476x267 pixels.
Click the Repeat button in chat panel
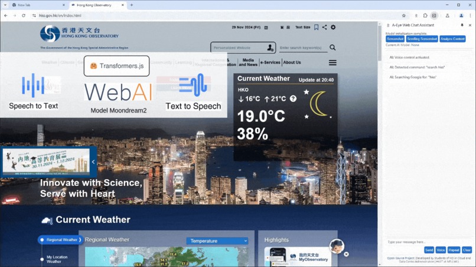[x=454, y=250]
